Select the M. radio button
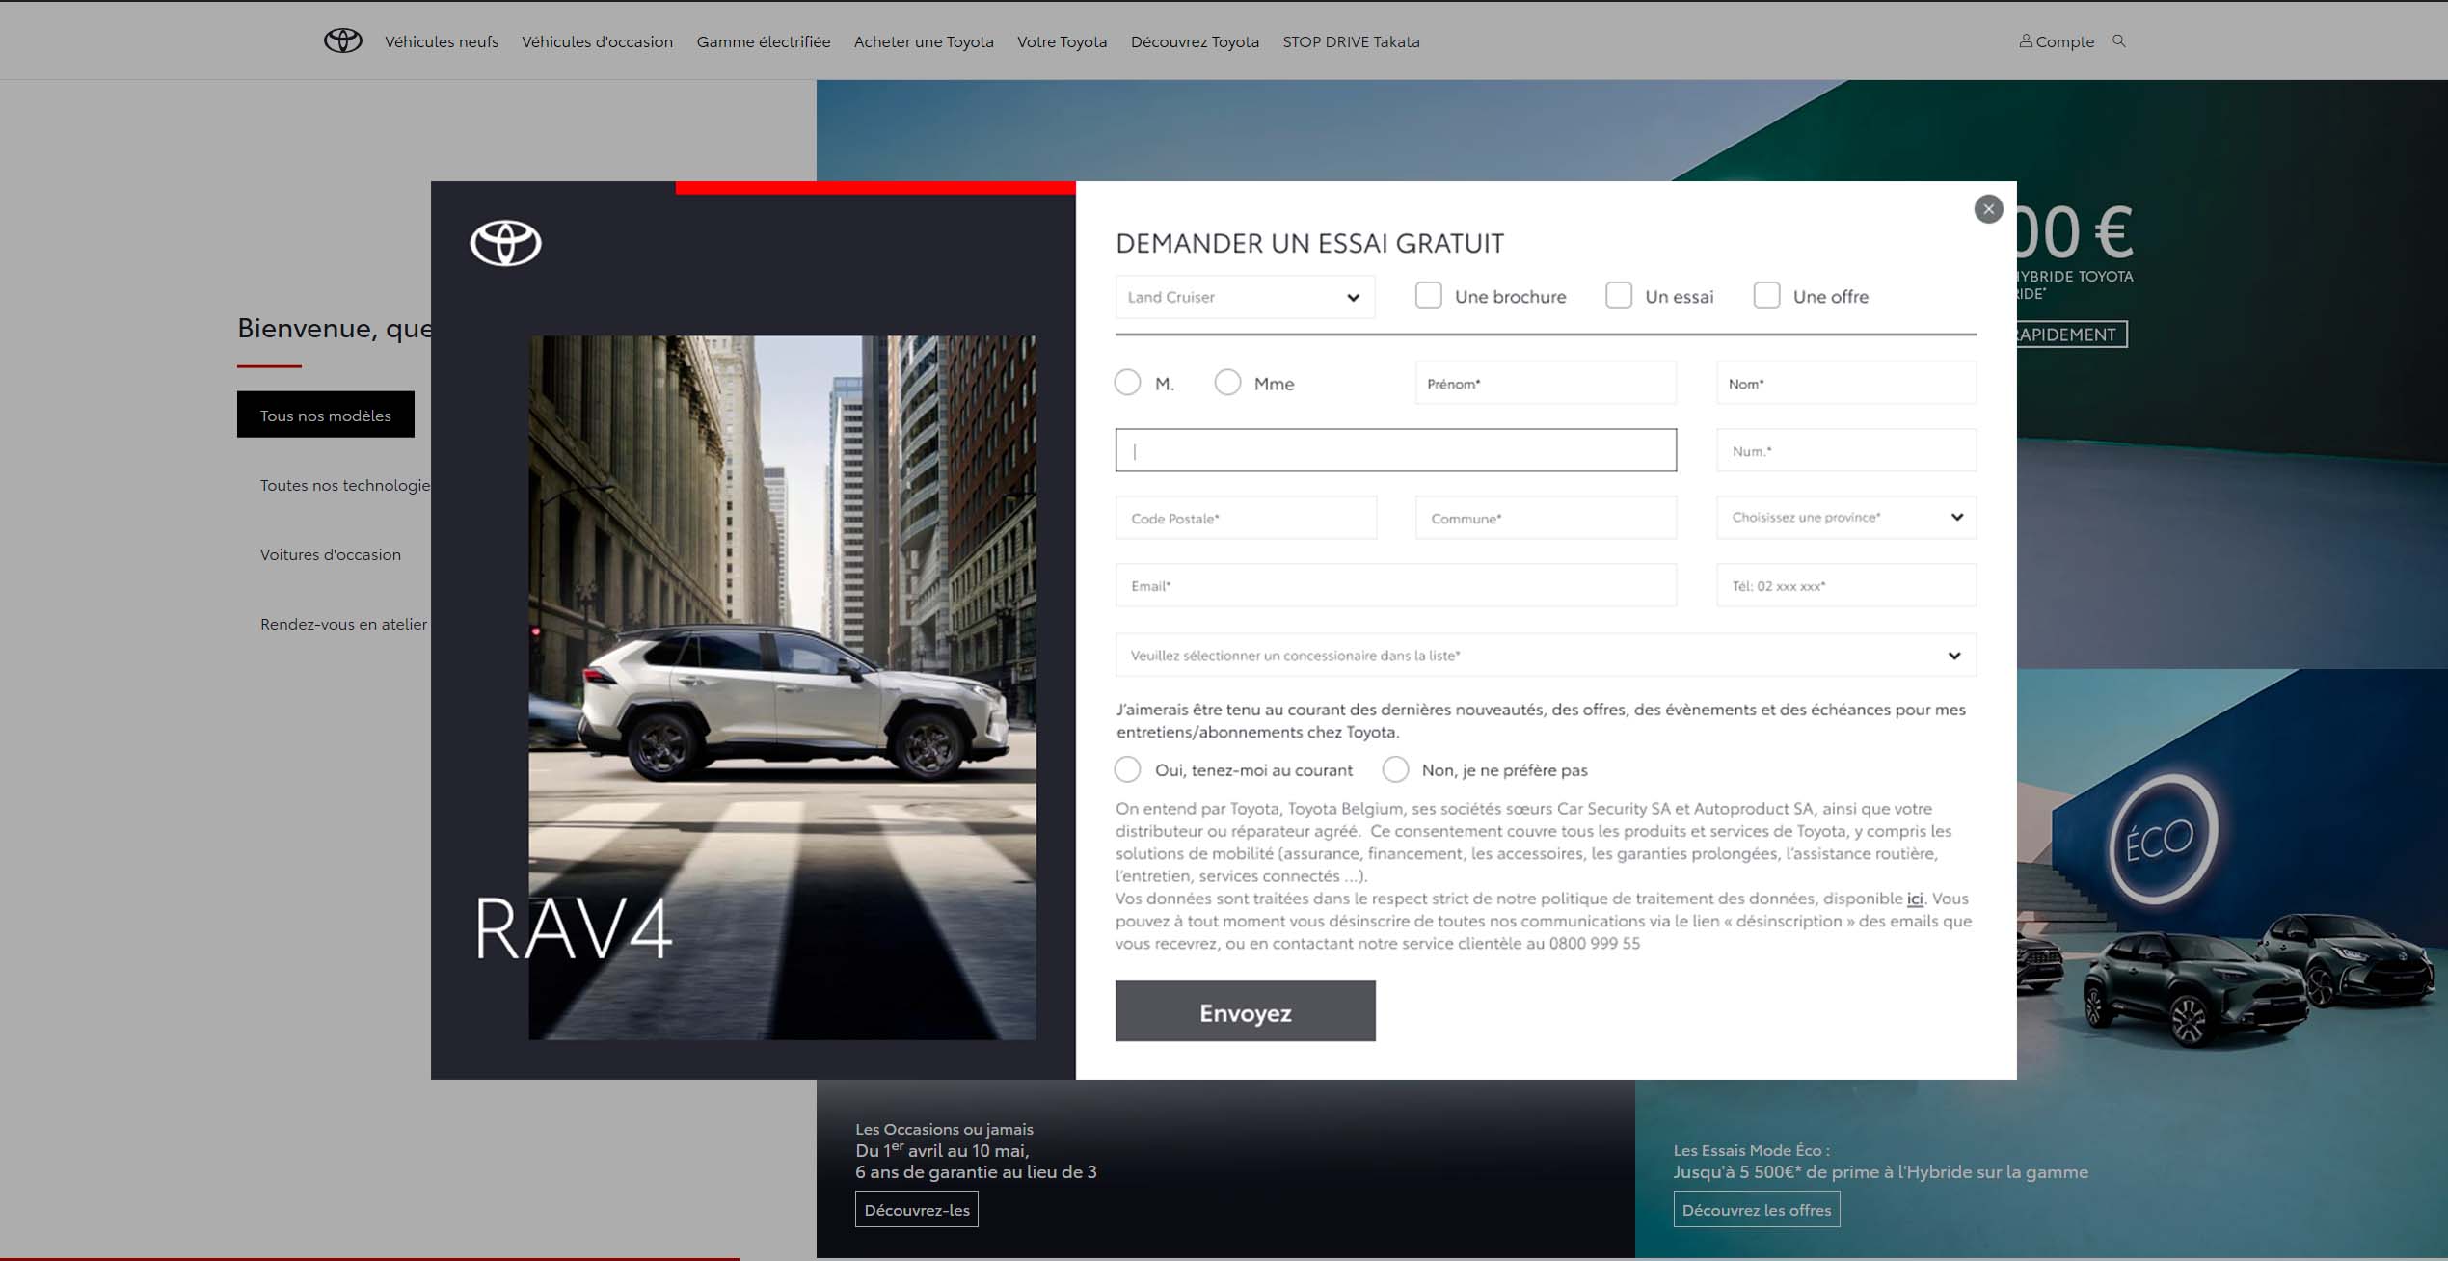The width and height of the screenshot is (2448, 1261). point(1127,383)
